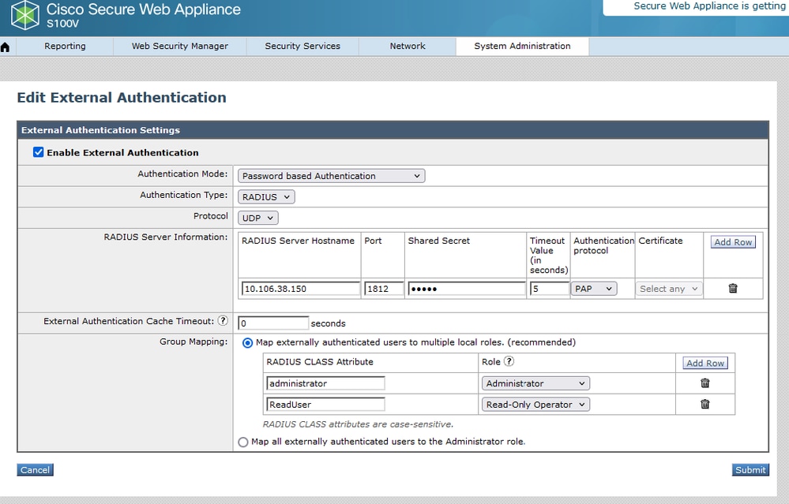Open the Reporting menu
The height and width of the screenshot is (504, 789).
(x=65, y=47)
